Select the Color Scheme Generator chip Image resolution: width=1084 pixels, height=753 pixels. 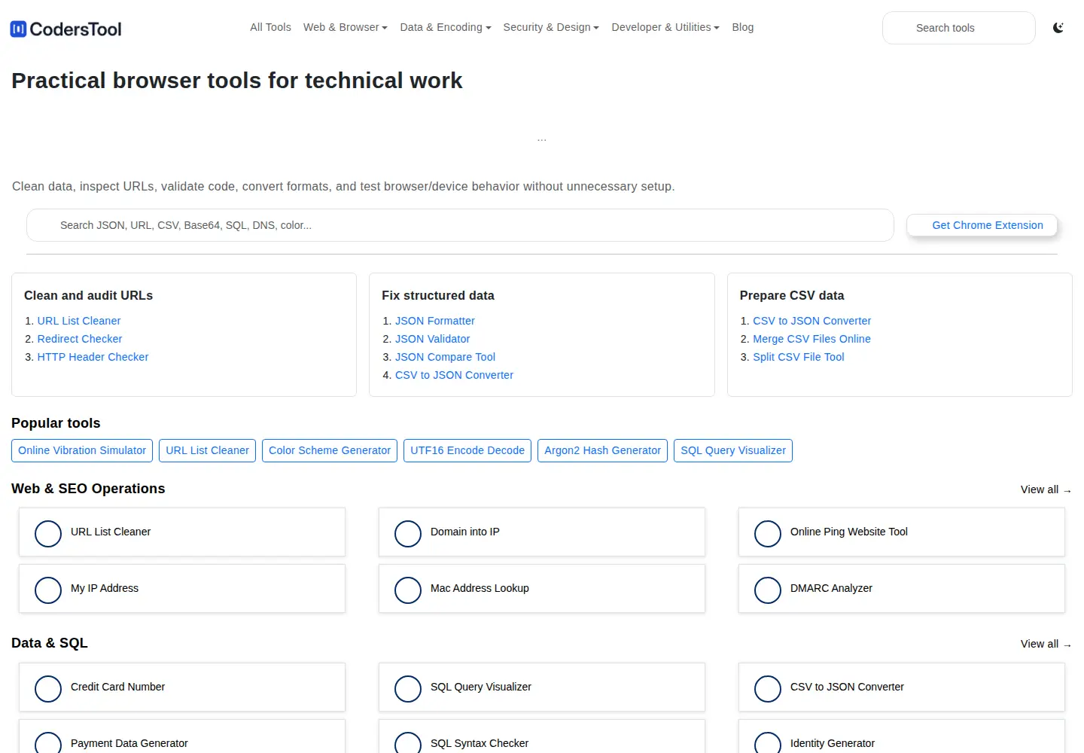click(330, 450)
